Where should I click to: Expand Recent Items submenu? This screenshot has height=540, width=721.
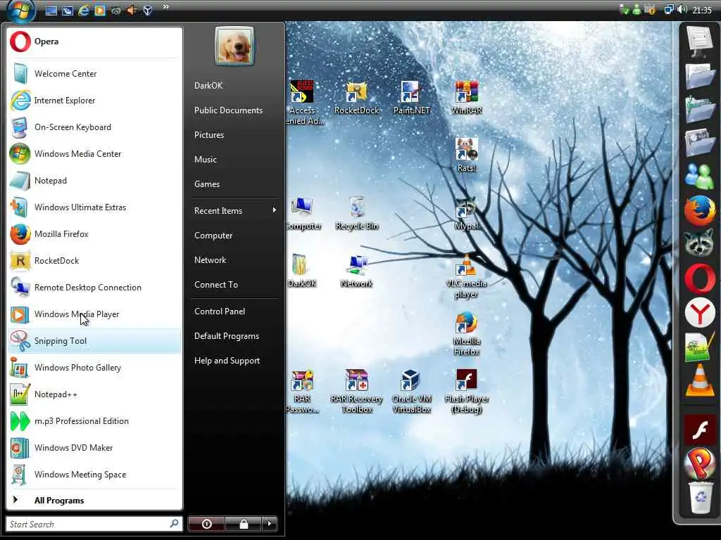(x=235, y=211)
